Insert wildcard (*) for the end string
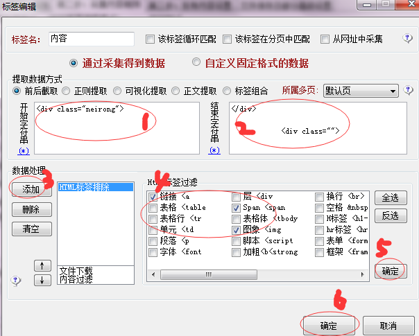419x336 pixels. [214, 151]
